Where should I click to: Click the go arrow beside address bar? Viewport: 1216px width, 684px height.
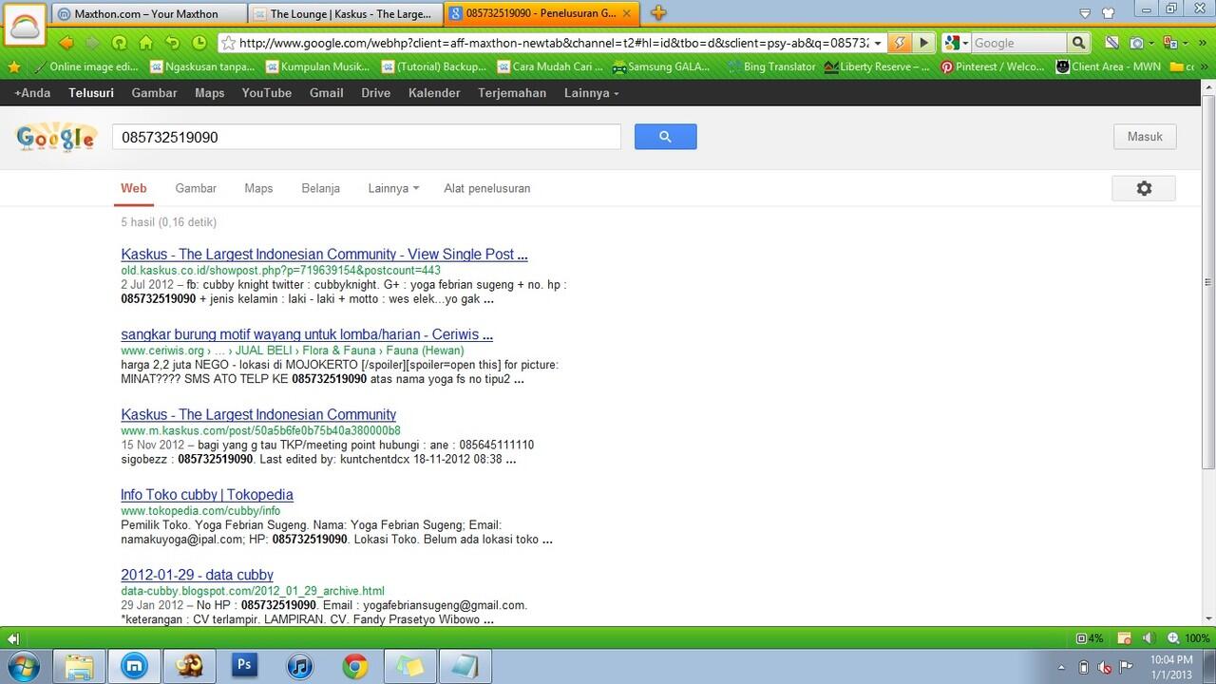(x=923, y=43)
